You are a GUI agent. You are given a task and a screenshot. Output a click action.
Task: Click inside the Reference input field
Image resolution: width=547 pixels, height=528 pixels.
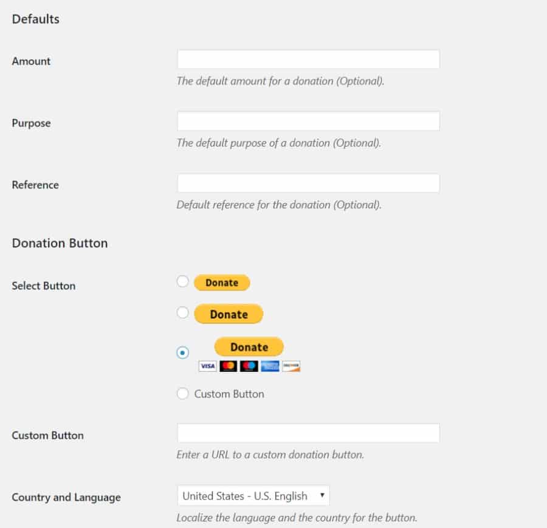(x=307, y=183)
